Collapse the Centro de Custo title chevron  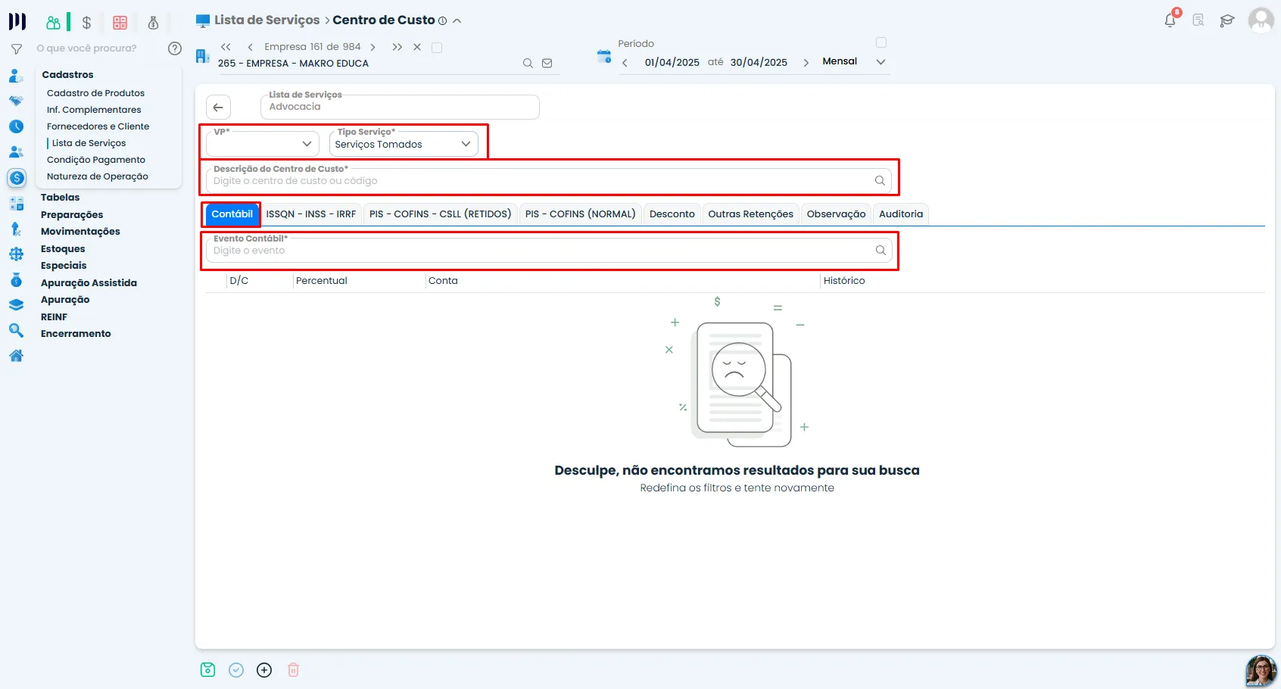457,21
